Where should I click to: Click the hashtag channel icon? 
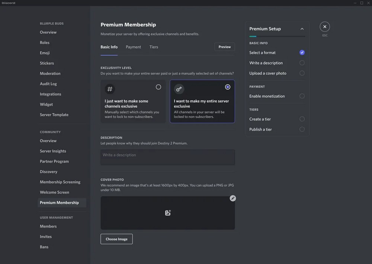(110, 89)
